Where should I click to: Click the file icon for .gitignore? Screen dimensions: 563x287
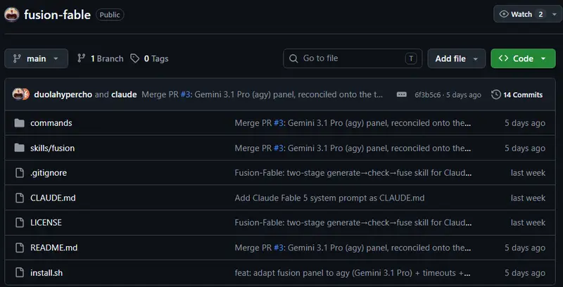20,173
